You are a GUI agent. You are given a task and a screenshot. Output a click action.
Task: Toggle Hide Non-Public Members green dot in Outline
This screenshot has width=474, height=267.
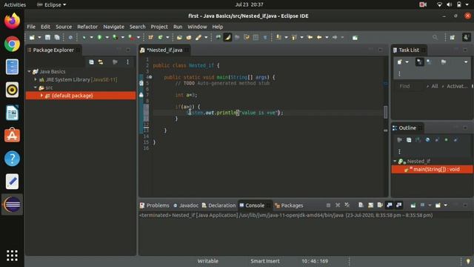click(x=446, y=140)
